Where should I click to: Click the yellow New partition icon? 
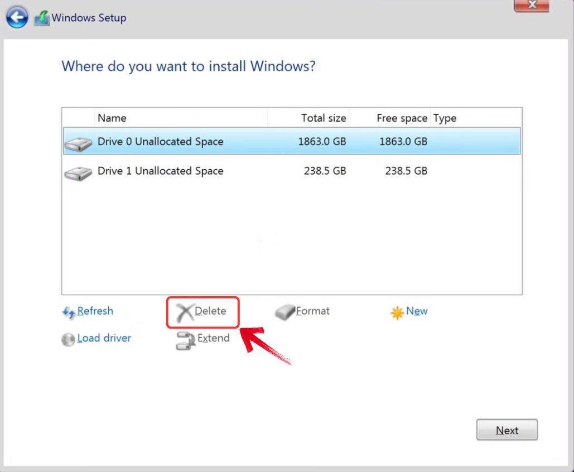coord(398,311)
